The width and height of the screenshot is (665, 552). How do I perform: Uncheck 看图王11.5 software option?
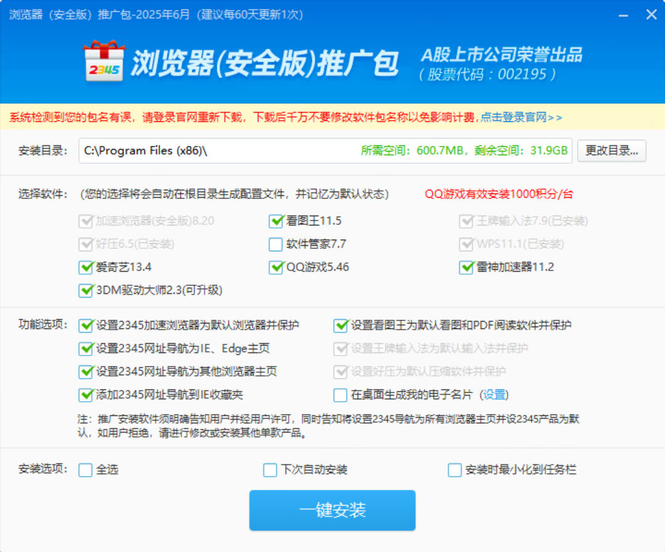click(276, 221)
